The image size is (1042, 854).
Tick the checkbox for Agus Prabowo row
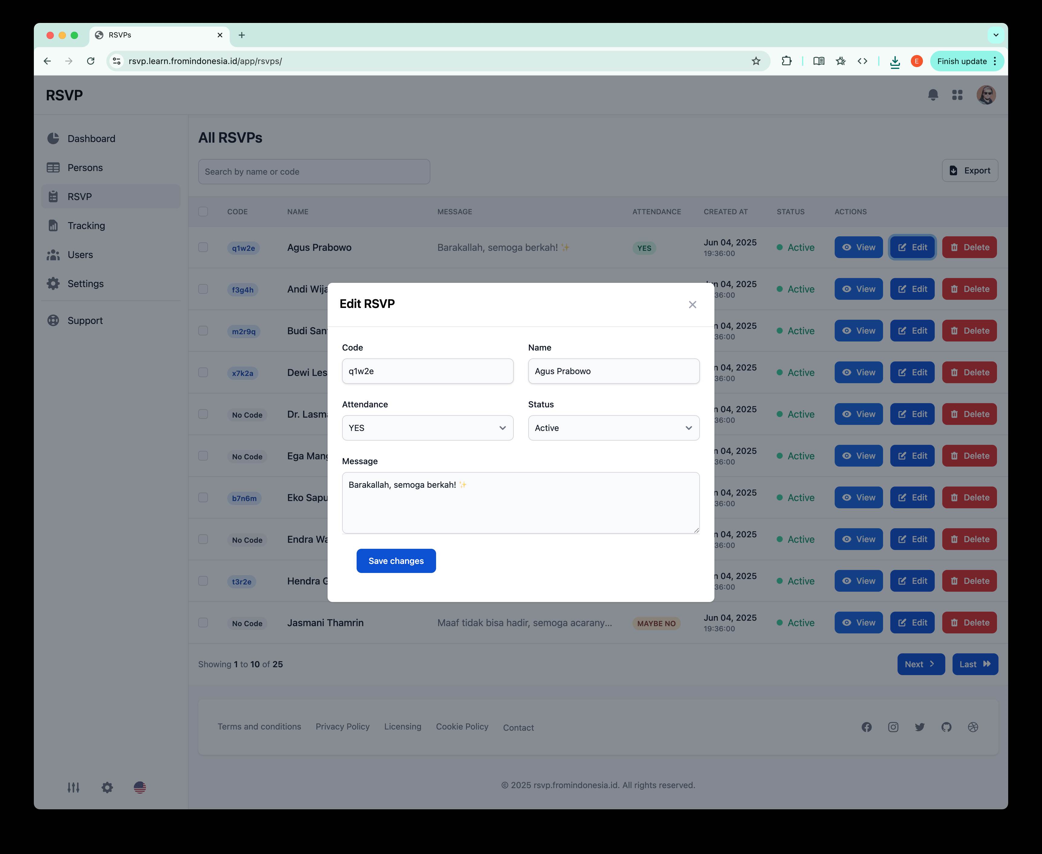pos(203,247)
